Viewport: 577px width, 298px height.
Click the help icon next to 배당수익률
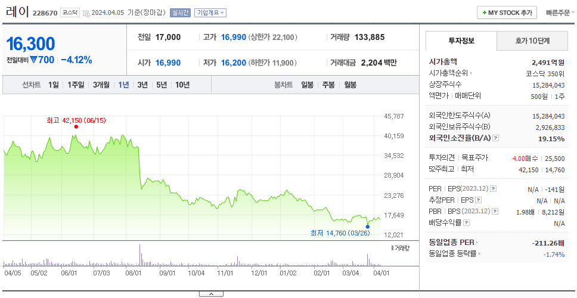click(x=466, y=223)
